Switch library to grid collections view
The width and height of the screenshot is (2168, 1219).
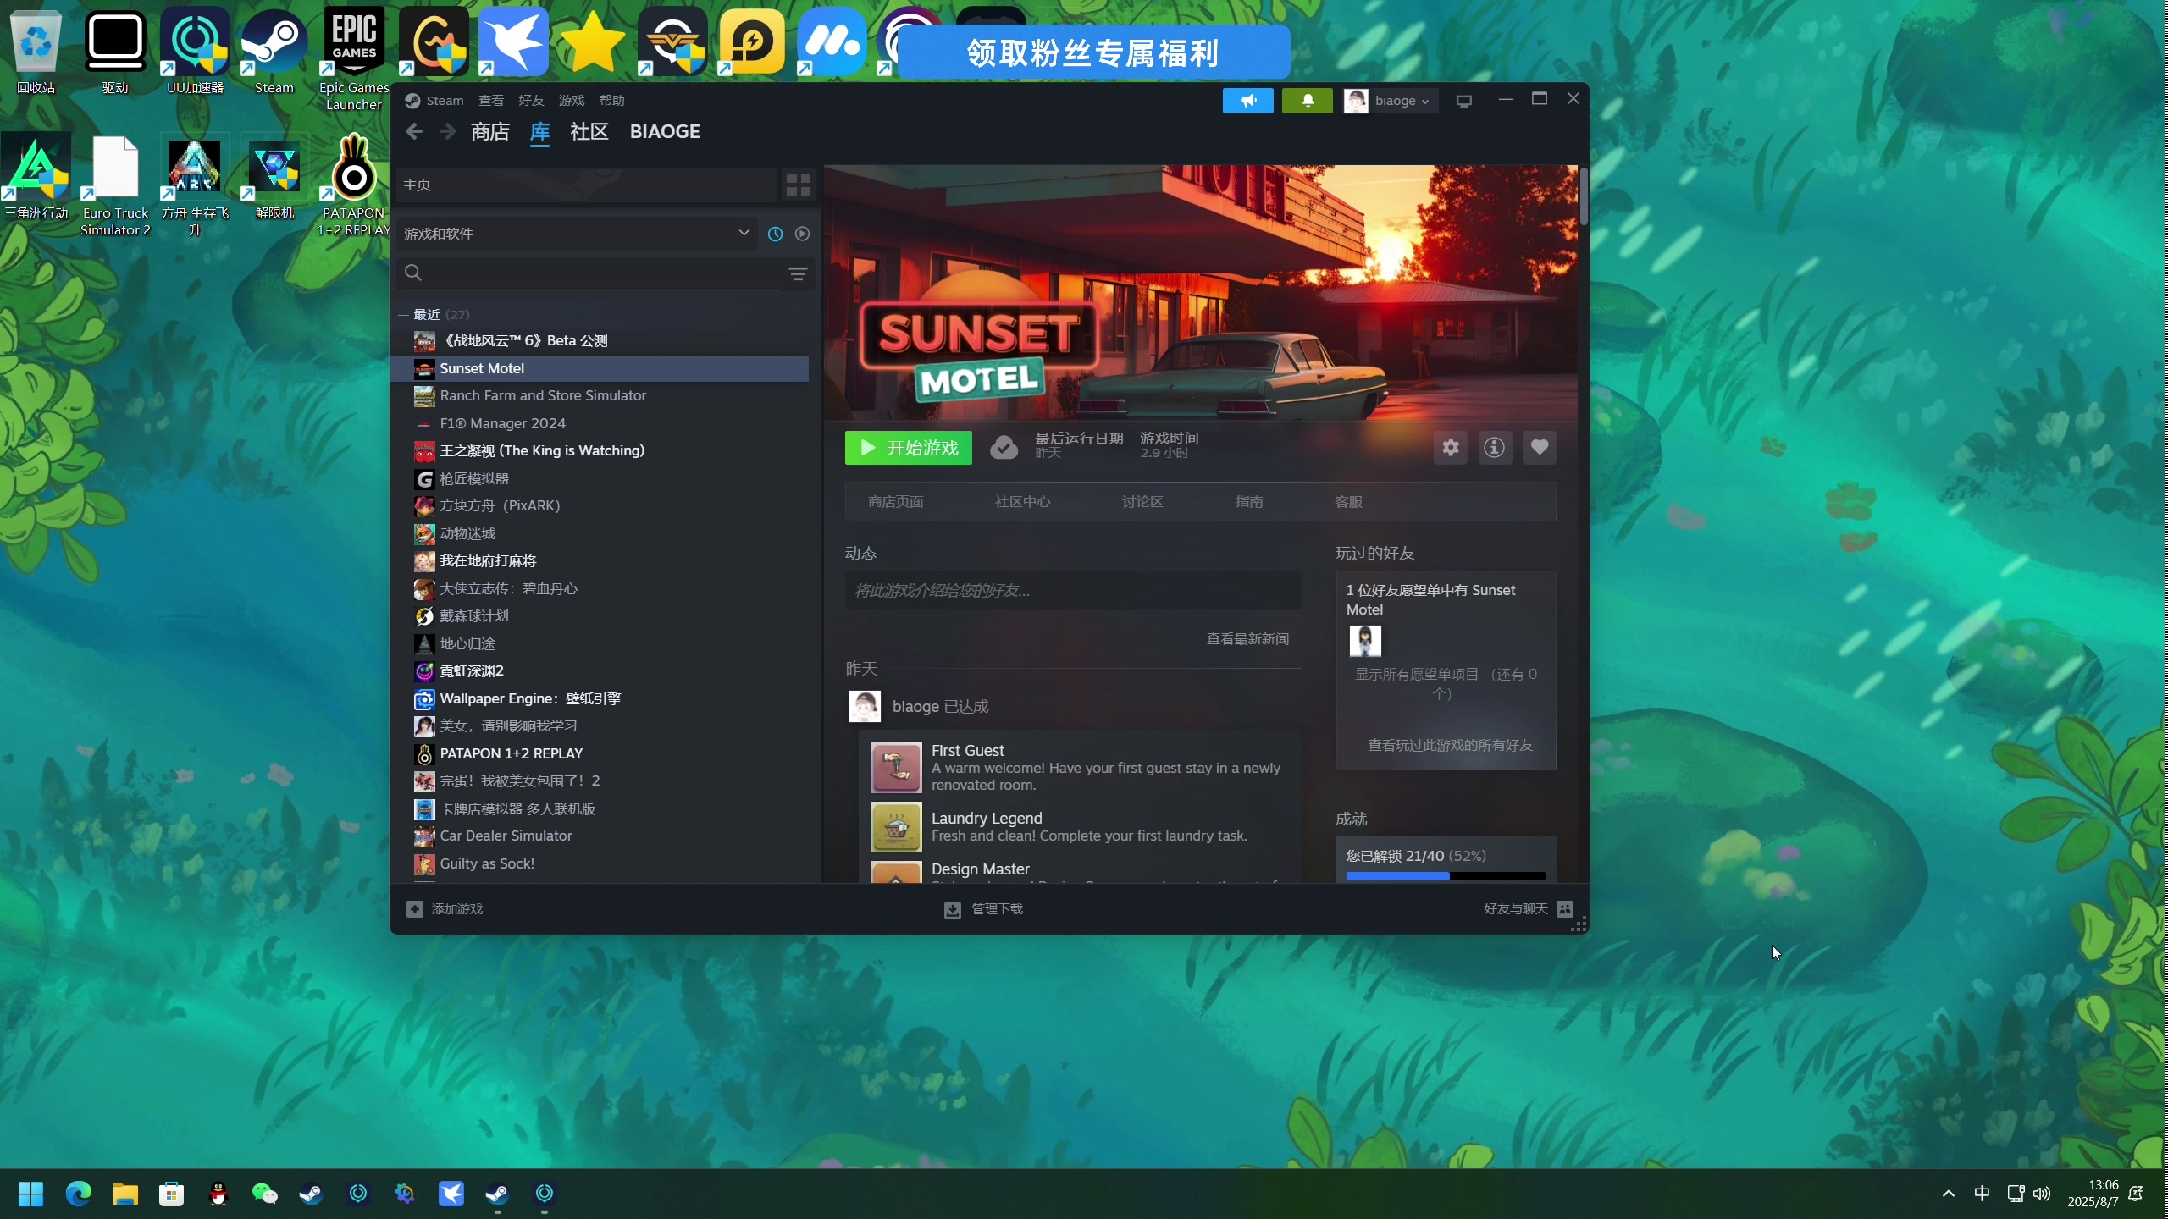pyautogui.click(x=798, y=185)
